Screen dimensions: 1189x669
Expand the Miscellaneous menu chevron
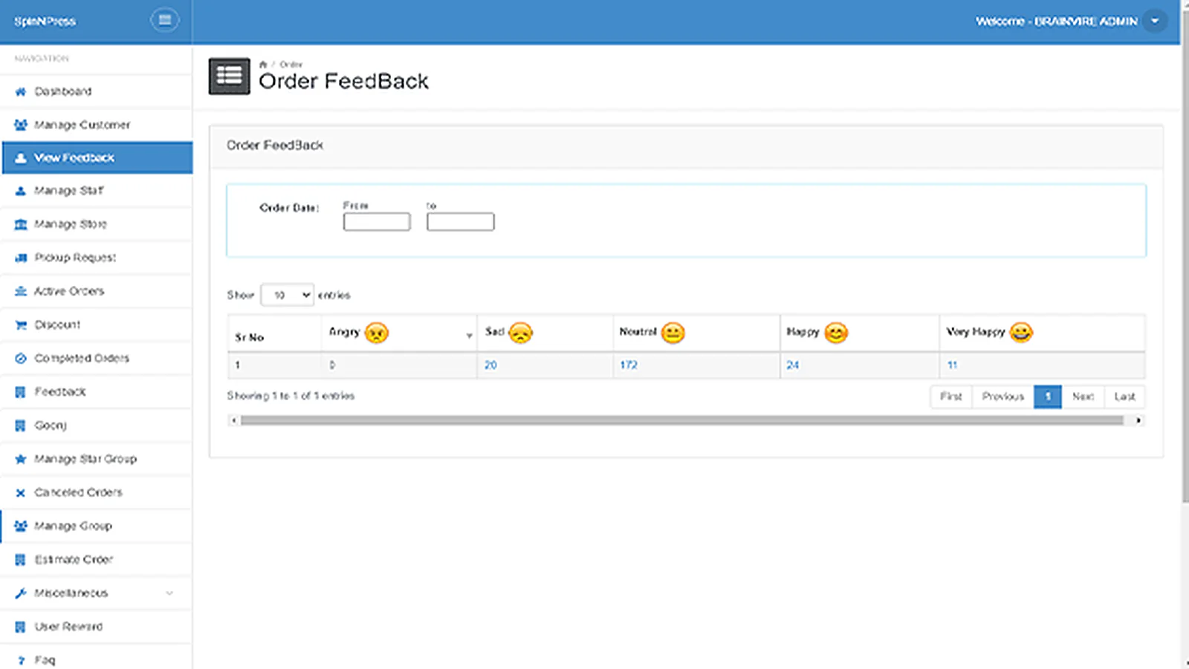tap(169, 593)
